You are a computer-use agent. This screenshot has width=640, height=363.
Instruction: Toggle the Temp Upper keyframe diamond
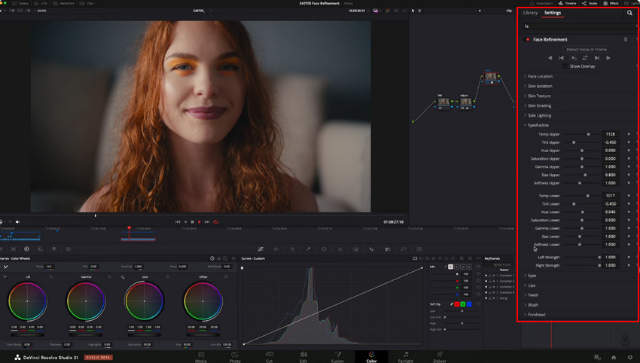pos(629,134)
